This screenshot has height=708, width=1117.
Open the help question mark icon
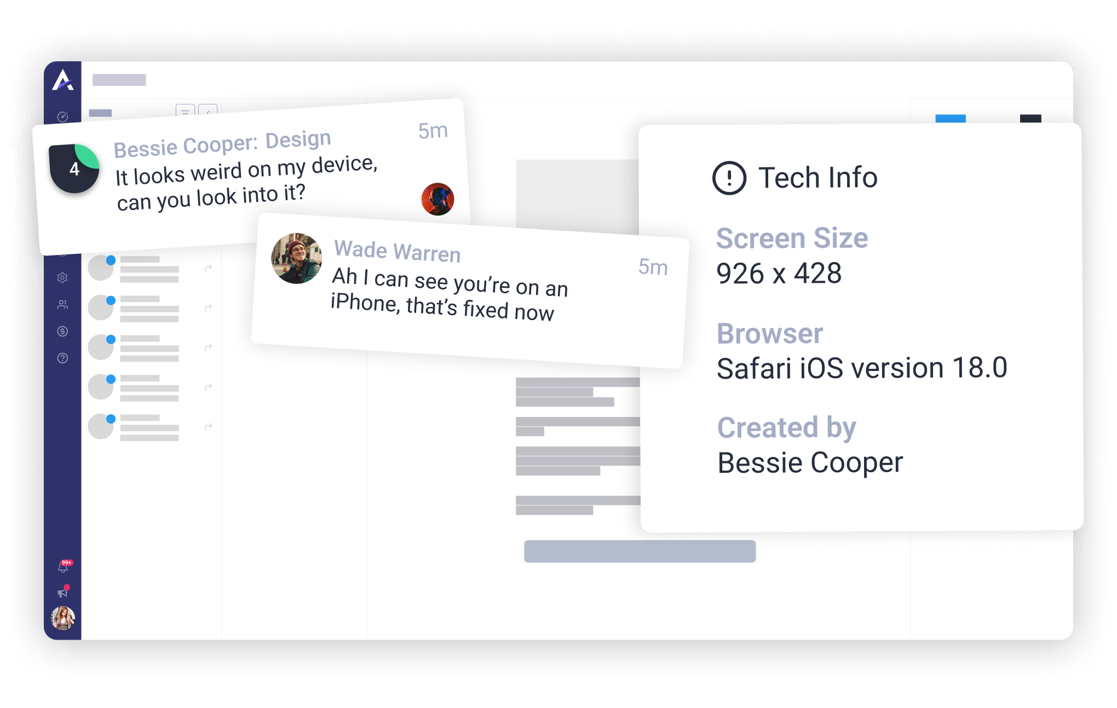point(62,358)
